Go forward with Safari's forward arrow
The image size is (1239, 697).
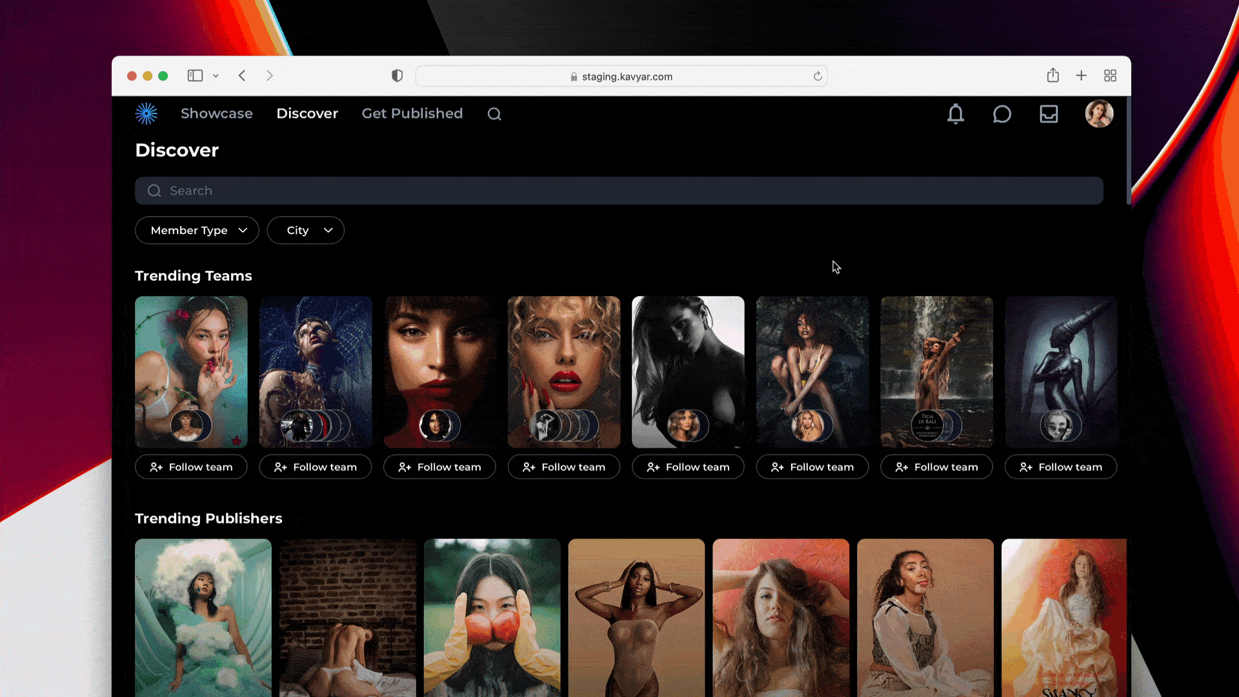[x=270, y=76]
